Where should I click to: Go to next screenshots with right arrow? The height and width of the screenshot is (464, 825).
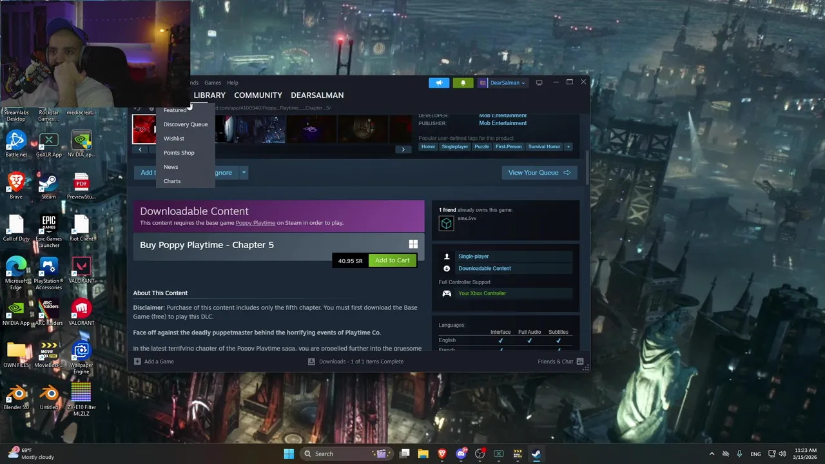(x=403, y=150)
